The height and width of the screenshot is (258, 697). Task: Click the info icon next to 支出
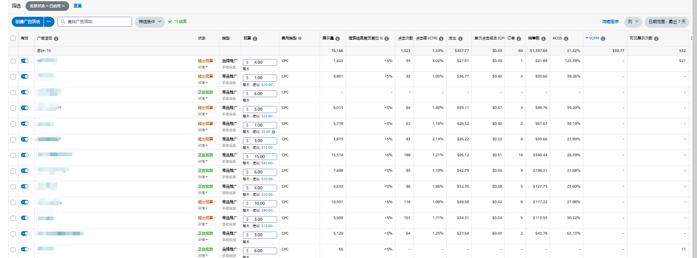point(460,39)
